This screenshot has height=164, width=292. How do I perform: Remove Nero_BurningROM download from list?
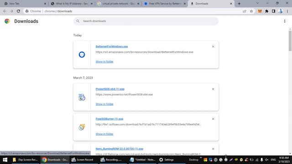[x=213, y=149]
